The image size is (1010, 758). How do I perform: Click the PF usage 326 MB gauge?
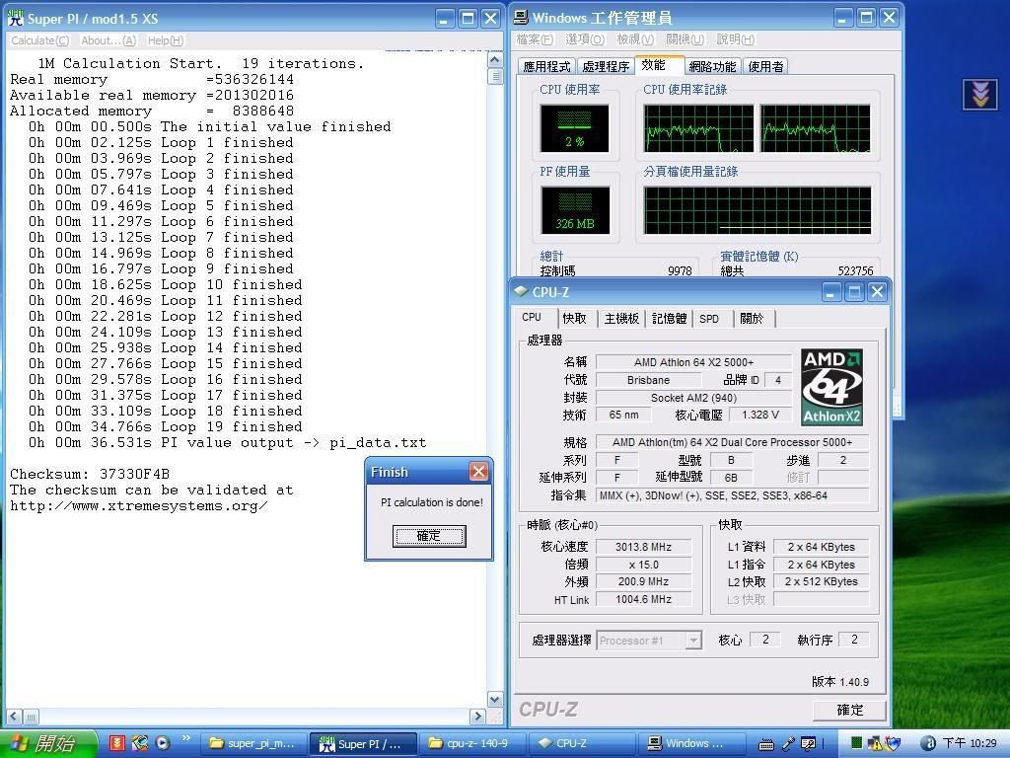click(x=575, y=210)
